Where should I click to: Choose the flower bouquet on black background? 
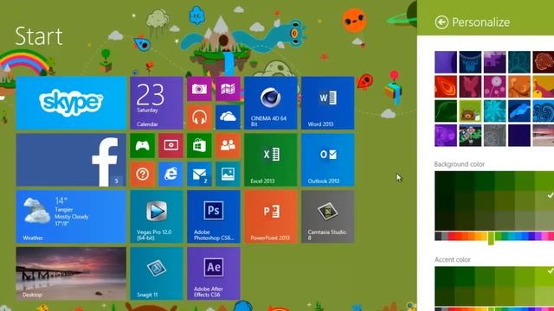(470, 136)
